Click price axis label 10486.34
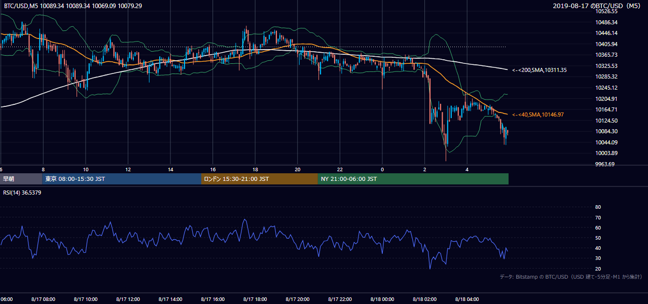This screenshot has height=304, width=648. click(607, 22)
